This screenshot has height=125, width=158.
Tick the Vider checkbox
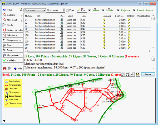(68, 11)
